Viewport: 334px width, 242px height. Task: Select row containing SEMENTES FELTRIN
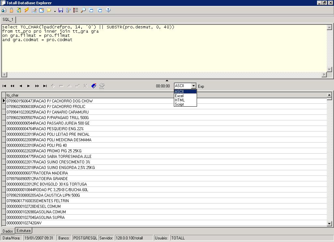click(x=166, y=201)
